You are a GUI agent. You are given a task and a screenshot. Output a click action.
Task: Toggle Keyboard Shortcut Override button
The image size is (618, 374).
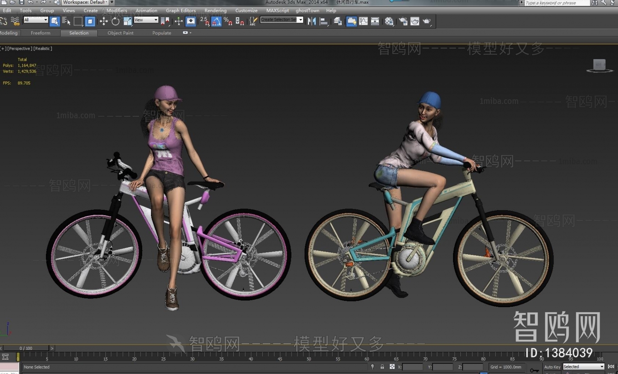point(191,21)
